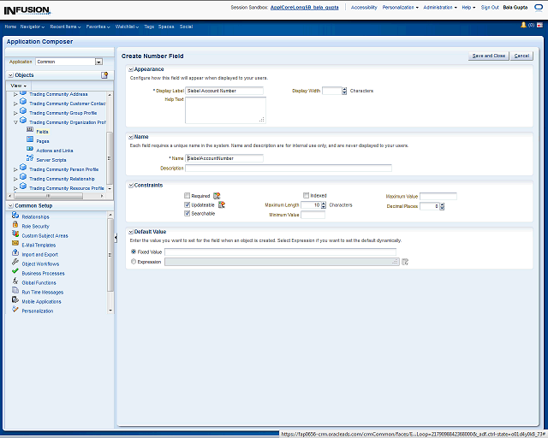Click the notifications bell icon
This screenshot has height=438, width=548.
(x=521, y=26)
